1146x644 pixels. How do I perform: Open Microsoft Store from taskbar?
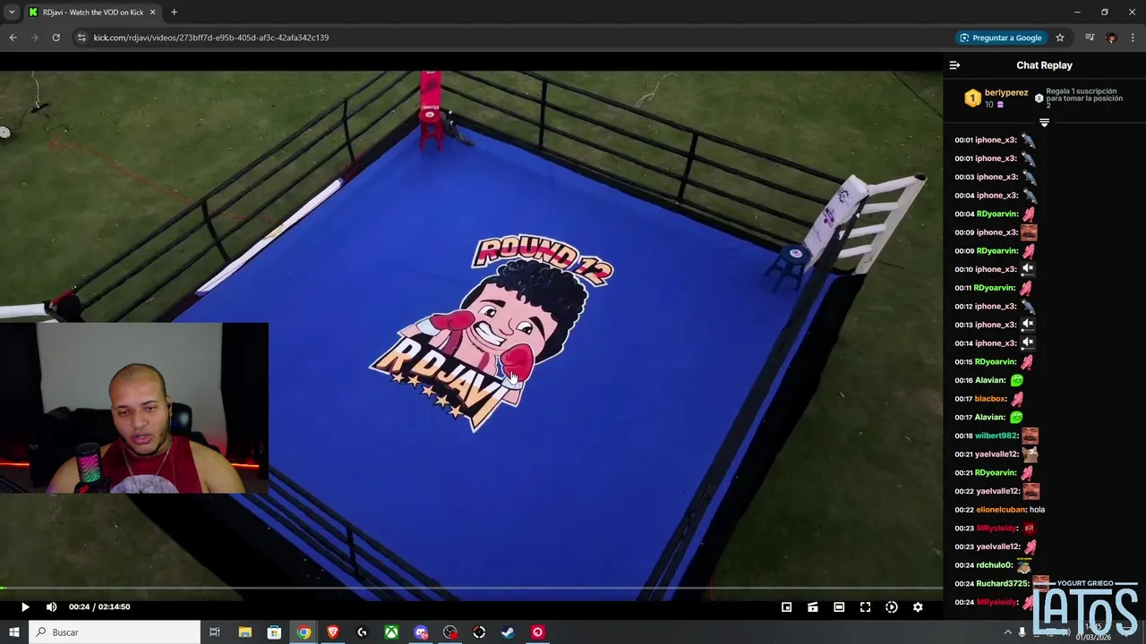tap(274, 632)
